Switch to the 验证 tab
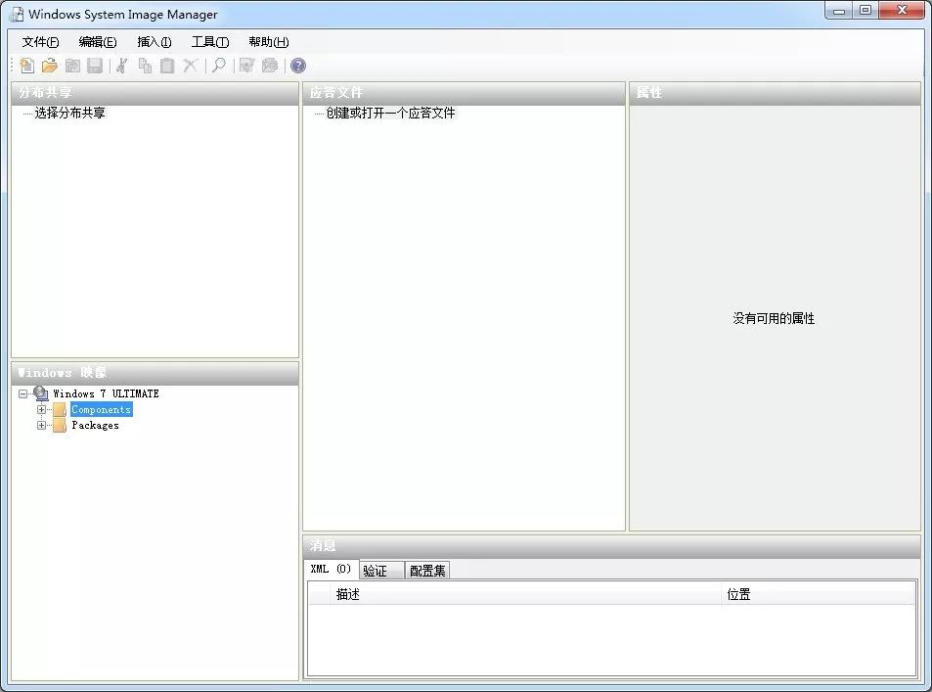The width and height of the screenshot is (932, 692). 381,571
